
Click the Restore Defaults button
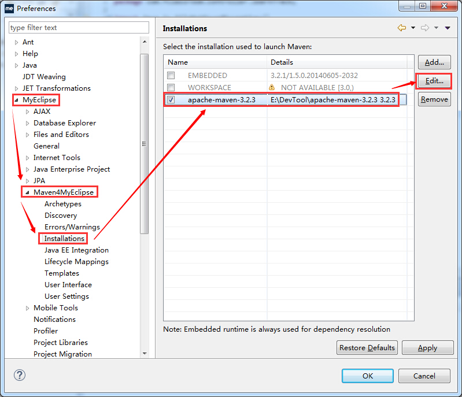click(367, 348)
